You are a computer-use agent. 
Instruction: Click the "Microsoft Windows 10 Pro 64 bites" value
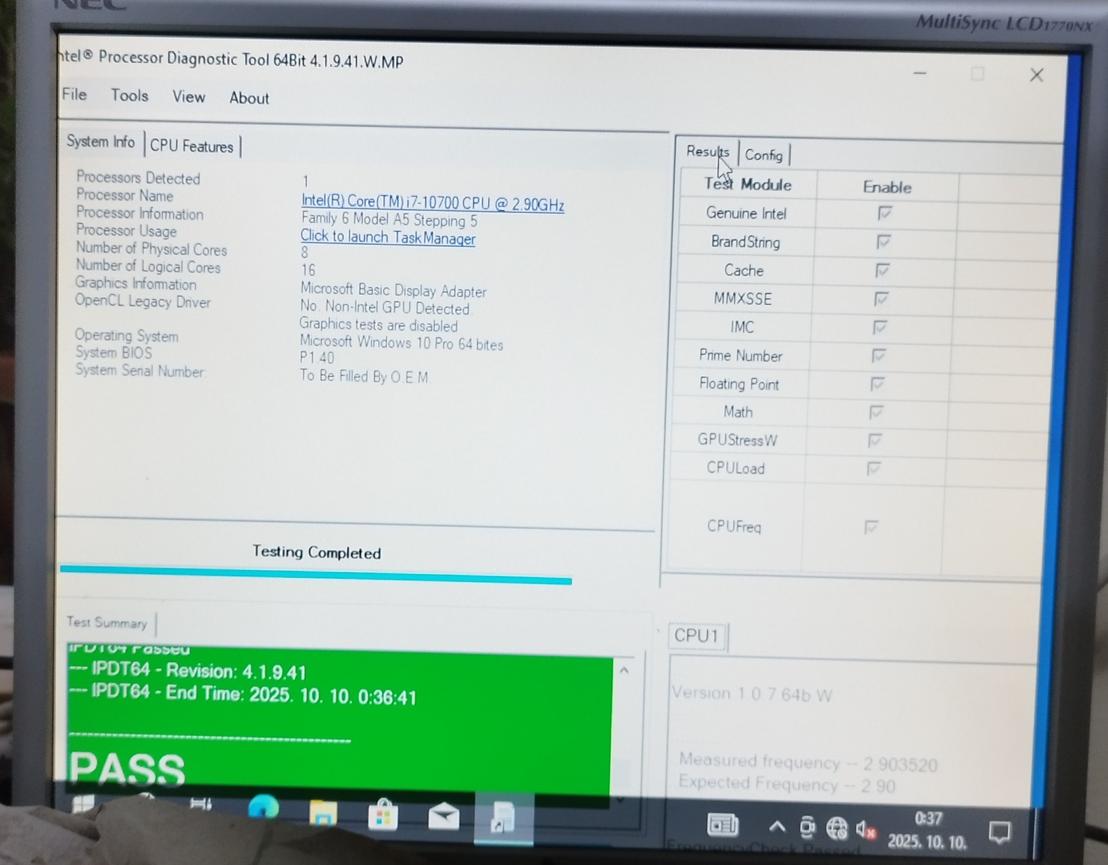point(402,343)
